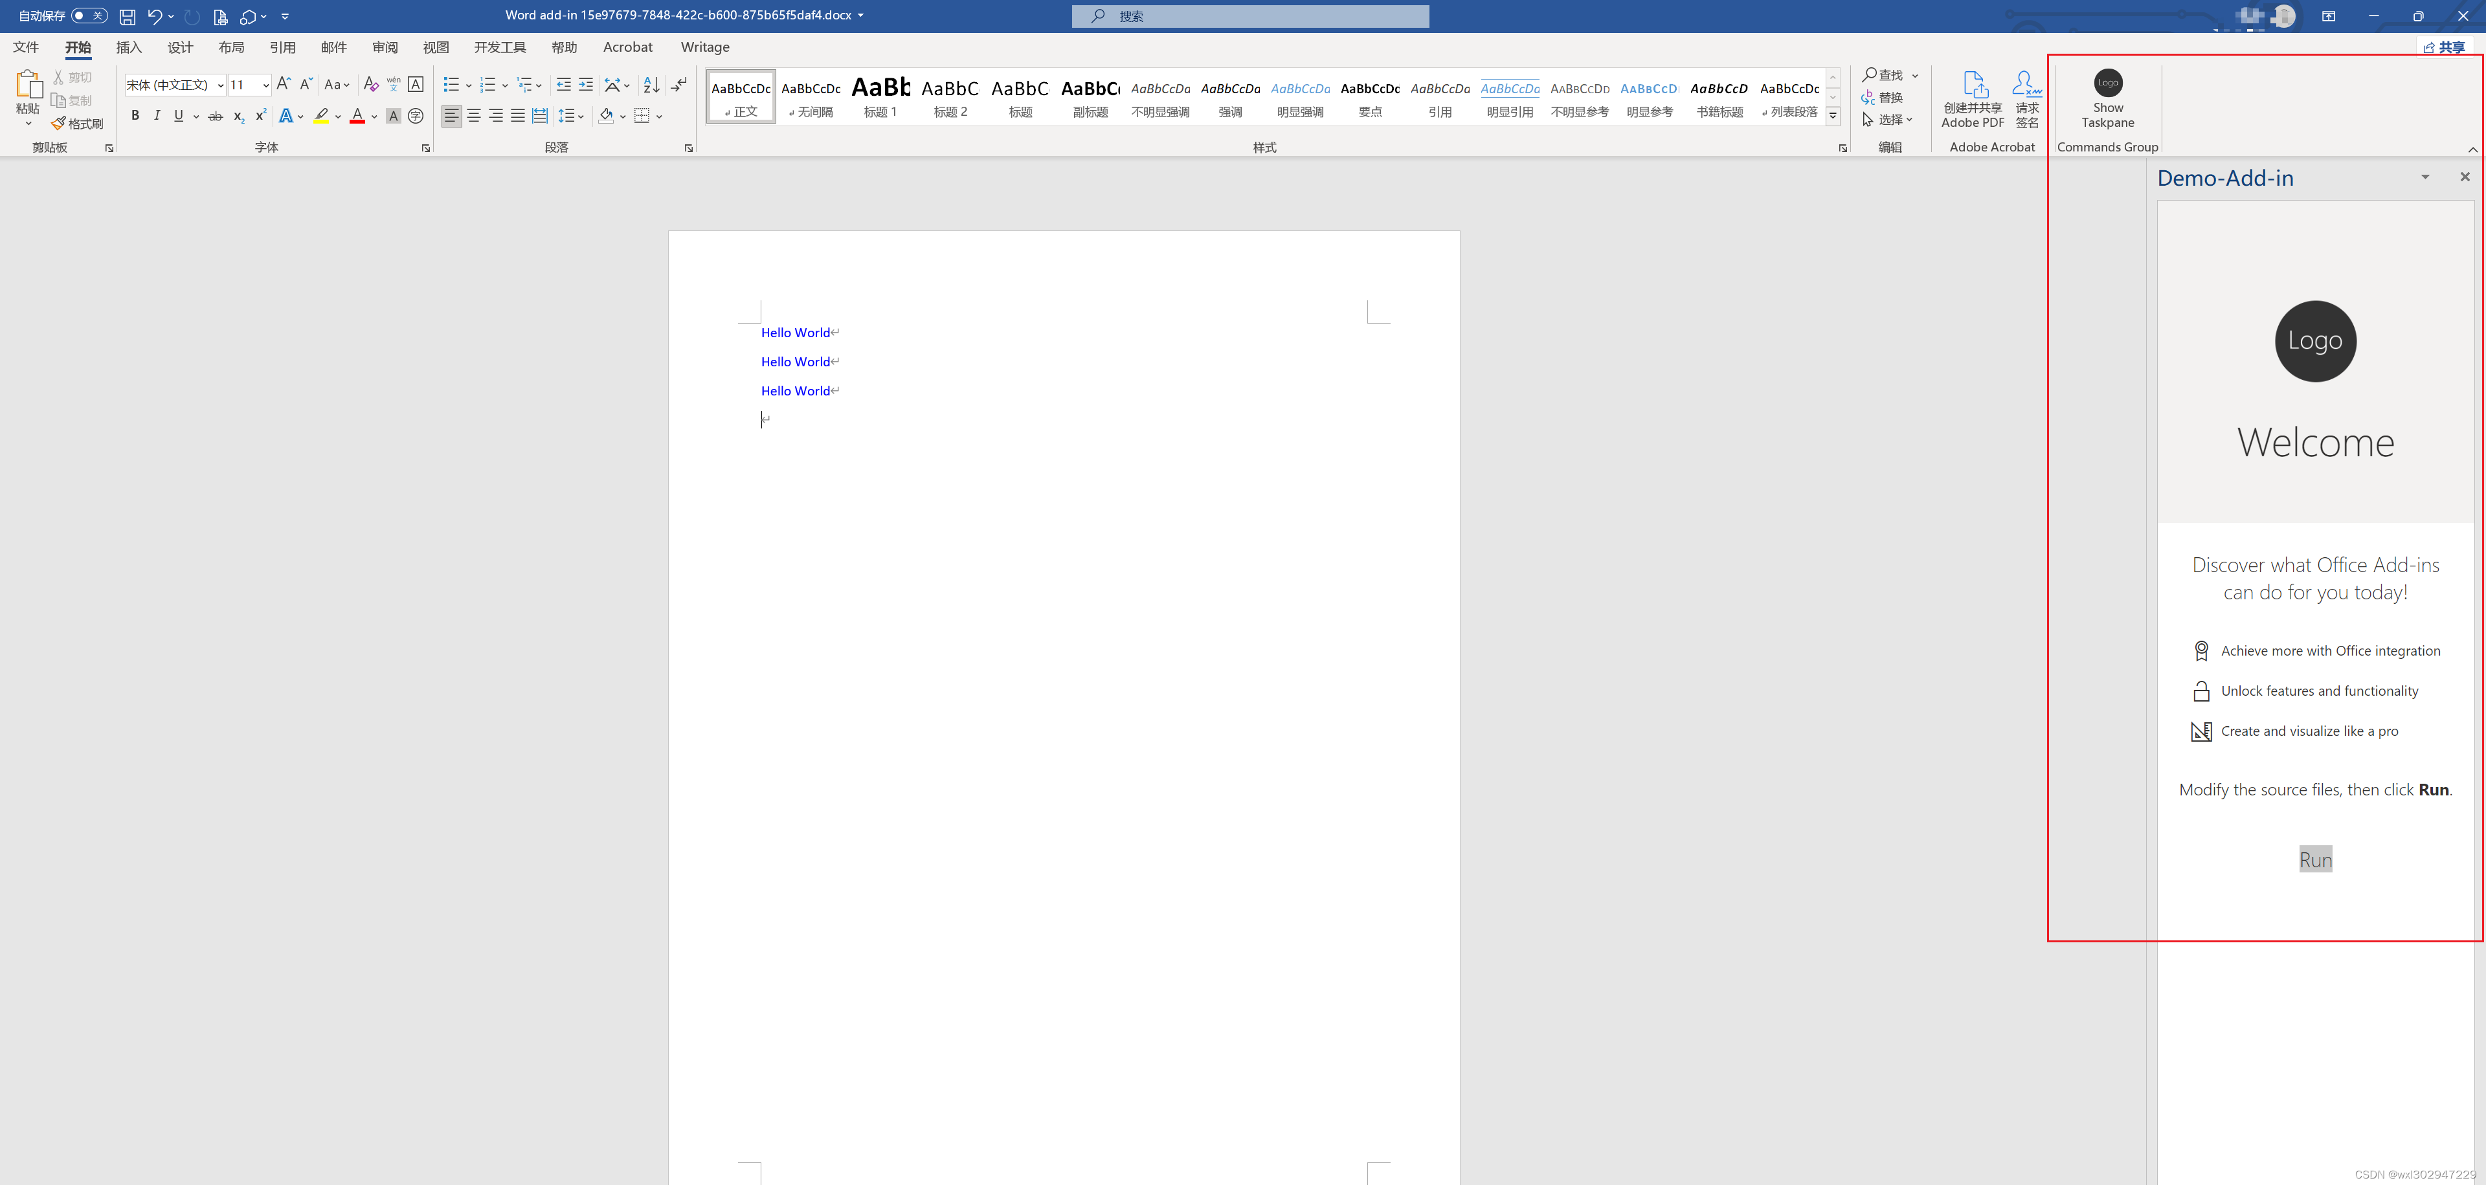Viewport: 2486px width, 1185px height.
Task: Toggle italic formatting
Action: point(157,116)
